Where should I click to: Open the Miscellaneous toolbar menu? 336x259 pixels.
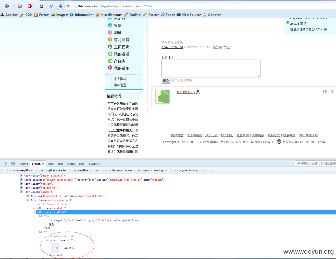109,15
